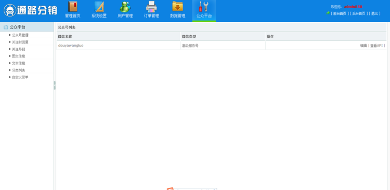
Task: Open 数据管理 folder icon
Action: [x=178, y=7]
